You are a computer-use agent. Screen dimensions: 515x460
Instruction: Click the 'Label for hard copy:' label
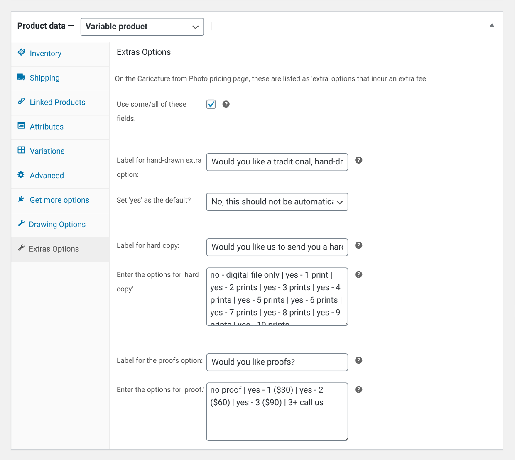[148, 245]
